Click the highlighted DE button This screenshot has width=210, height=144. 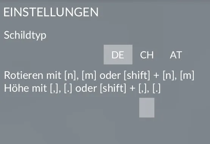118,55
